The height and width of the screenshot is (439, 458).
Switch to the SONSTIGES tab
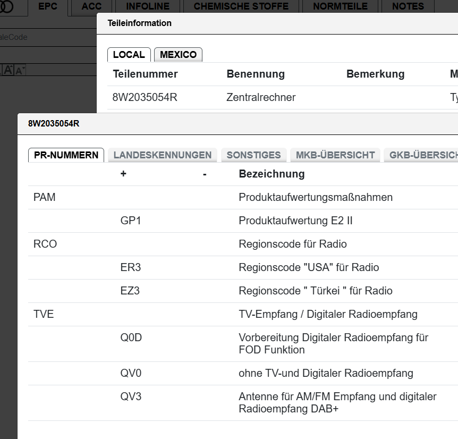pos(253,155)
